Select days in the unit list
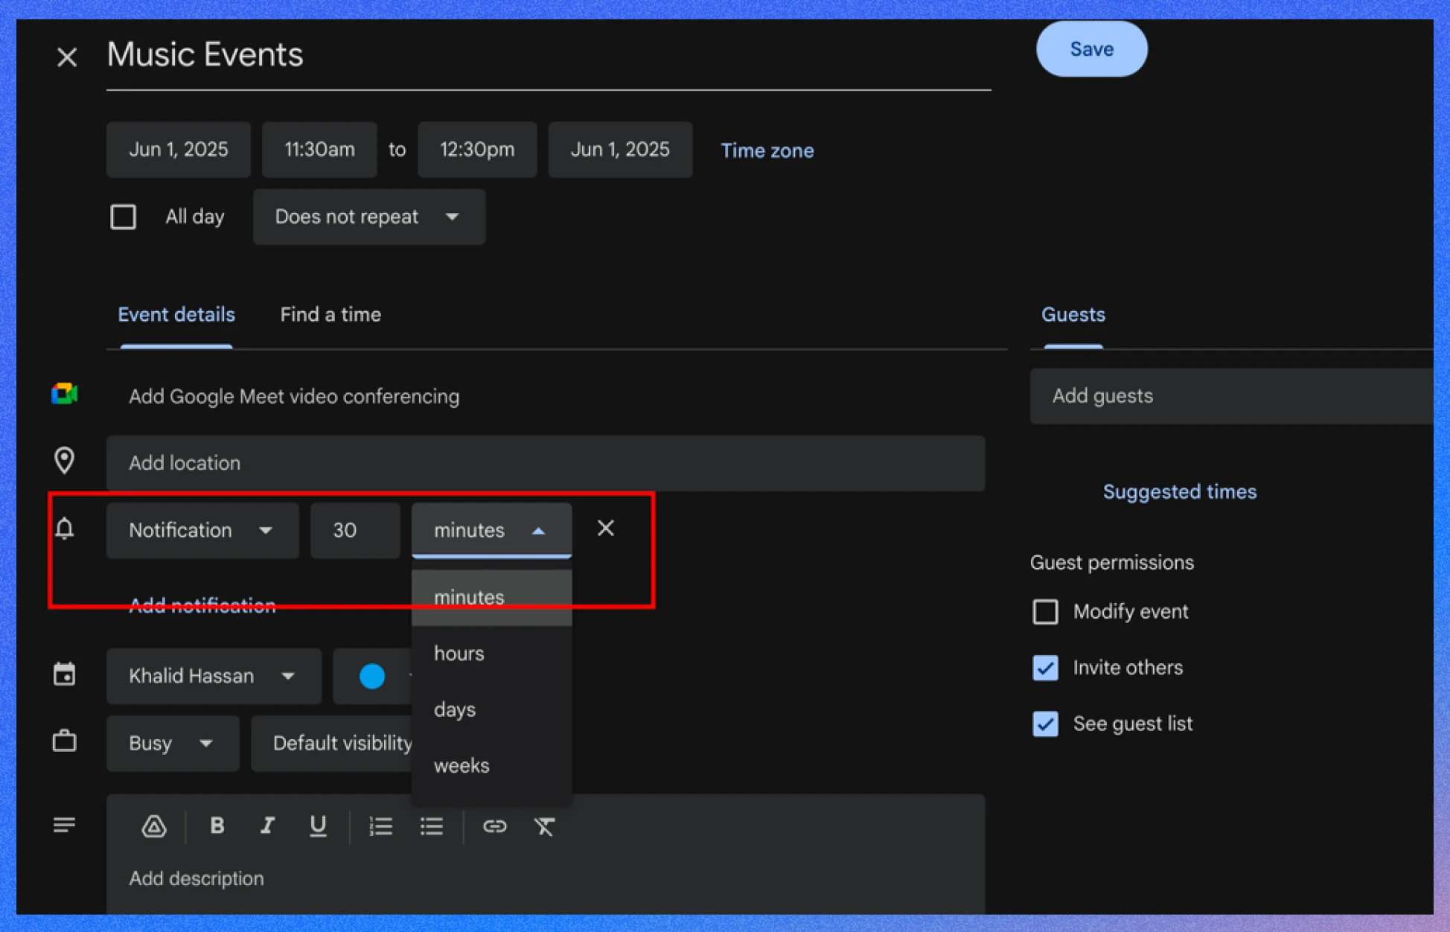This screenshot has height=932, width=1450. [491, 709]
